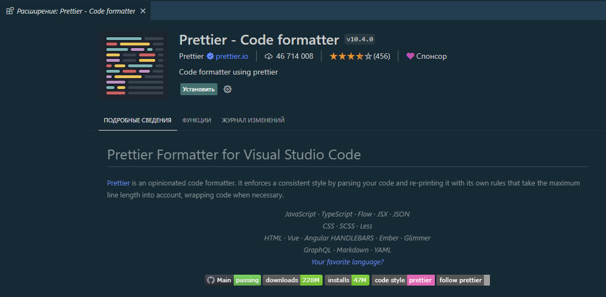Click the HTML · Vue · Angular HANDLEBARS line
Screen dimensions: 606x297
pos(348,238)
